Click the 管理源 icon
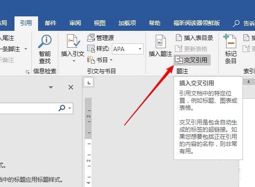 coord(91,38)
